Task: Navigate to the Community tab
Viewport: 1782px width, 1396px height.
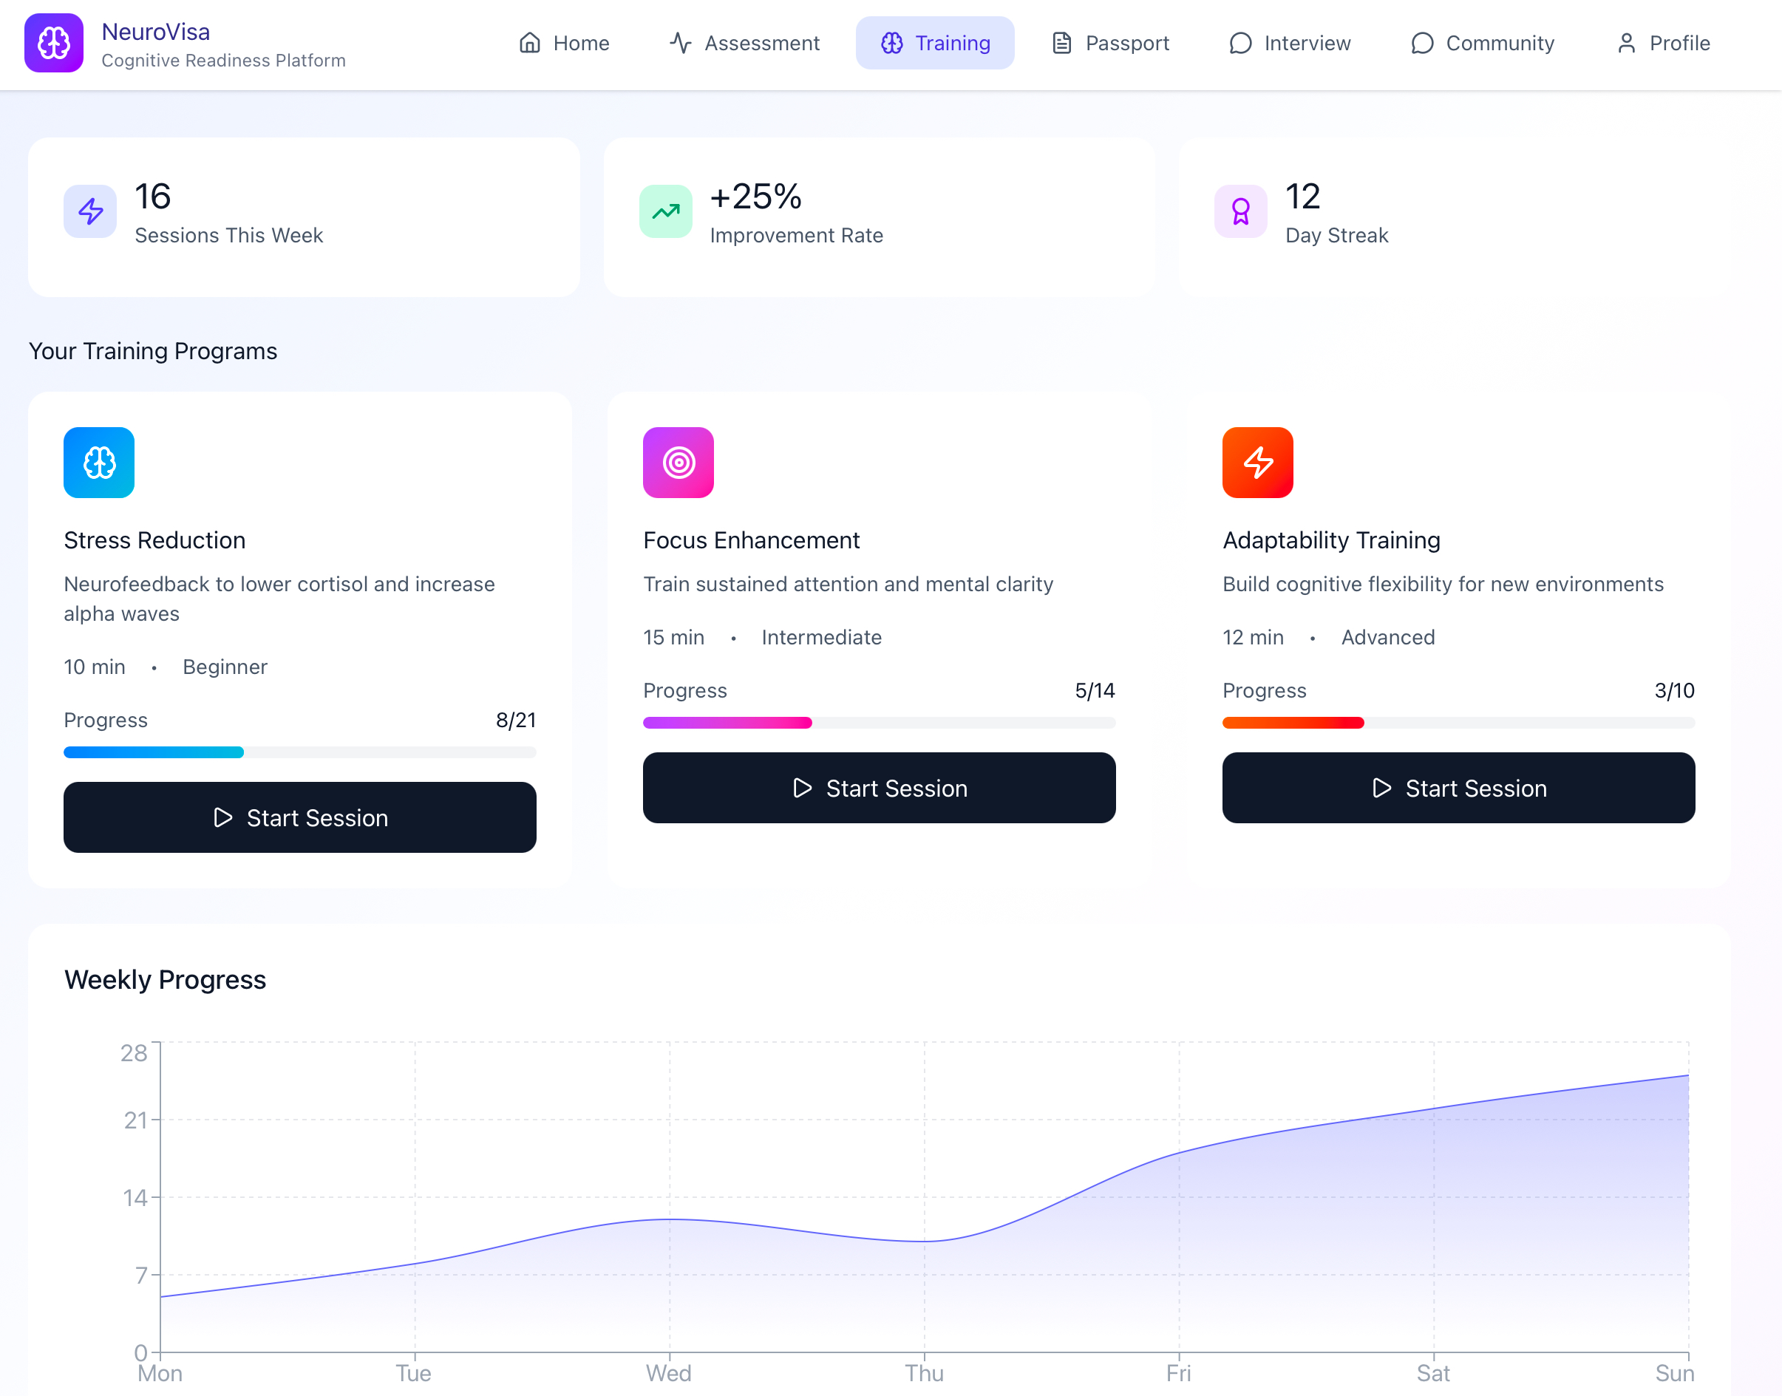Action: 1482,43
